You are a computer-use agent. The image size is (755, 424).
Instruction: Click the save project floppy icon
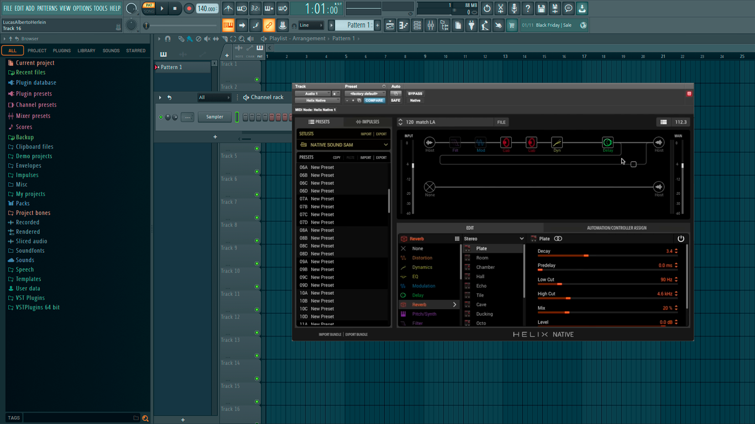[541, 9]
